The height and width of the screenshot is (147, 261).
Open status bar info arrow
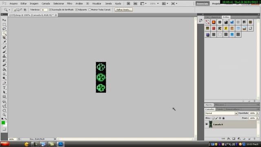click(x=55, y=139)
